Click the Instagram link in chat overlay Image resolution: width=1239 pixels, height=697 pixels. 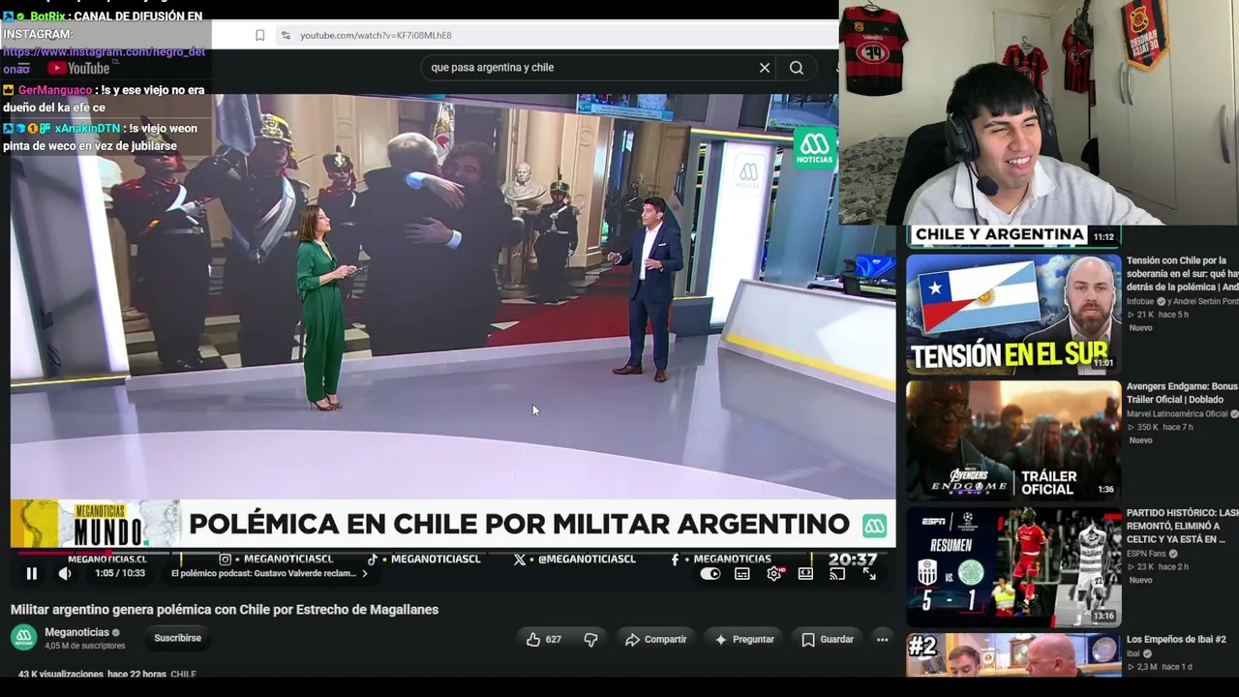tap(104, 60)
